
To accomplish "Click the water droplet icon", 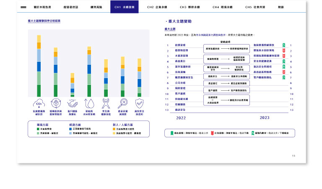I will click(89, 103).
